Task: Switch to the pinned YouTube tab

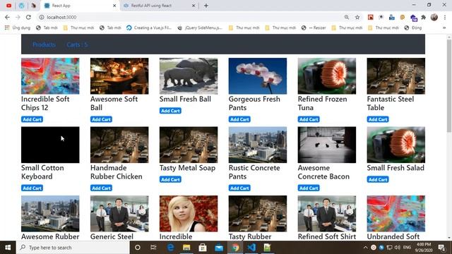Action: pyautogui.click(x=9, y=6)
